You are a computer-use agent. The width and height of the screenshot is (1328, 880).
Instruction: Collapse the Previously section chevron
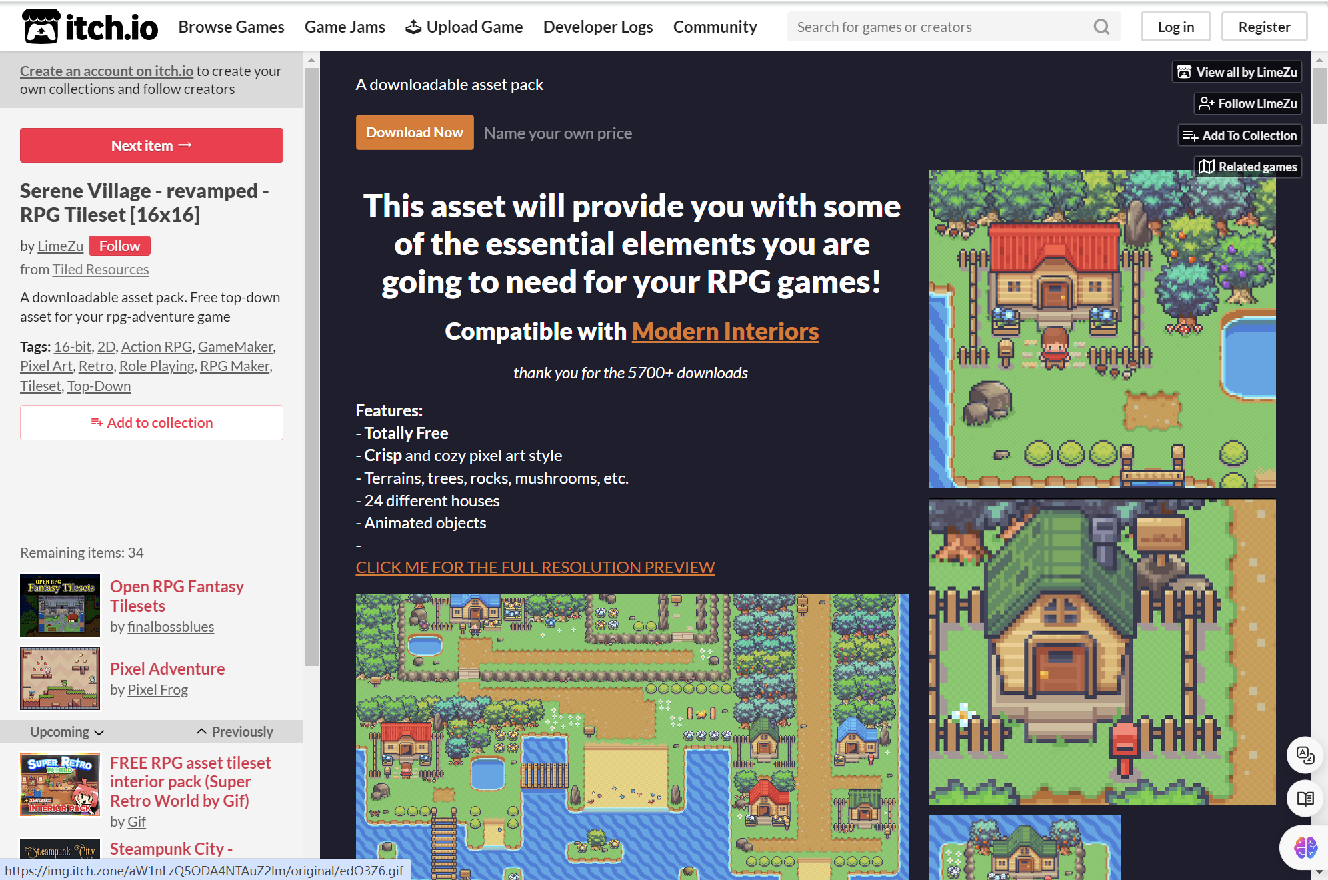pos(201,731)
